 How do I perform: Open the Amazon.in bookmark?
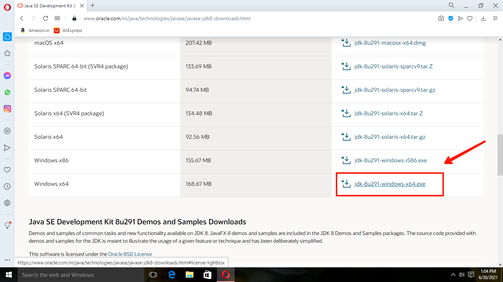pos(35,30)
